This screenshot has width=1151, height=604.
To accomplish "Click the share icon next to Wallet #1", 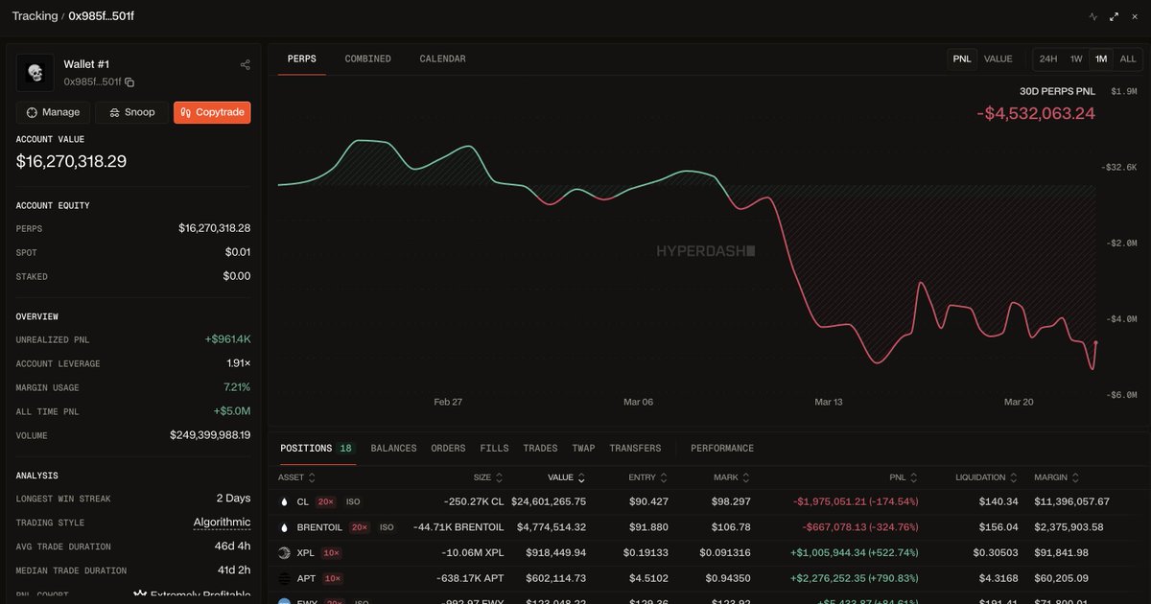I will pyautogui.click(x=246, y=64).
